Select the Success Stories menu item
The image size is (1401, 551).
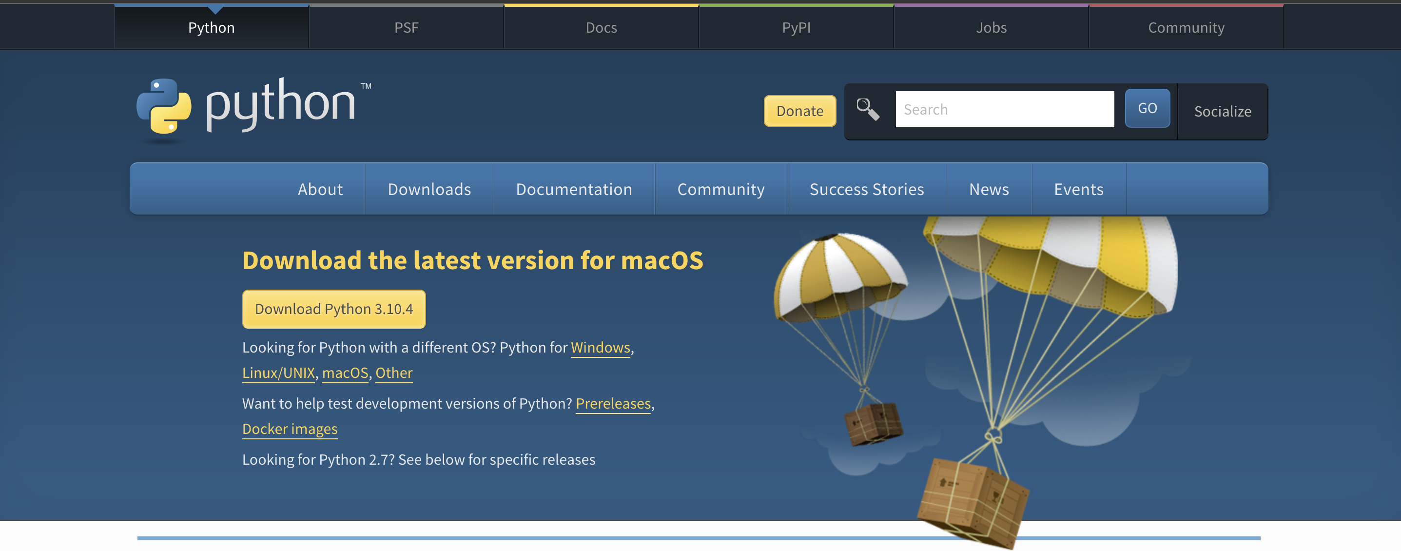[x=866, y=189]
